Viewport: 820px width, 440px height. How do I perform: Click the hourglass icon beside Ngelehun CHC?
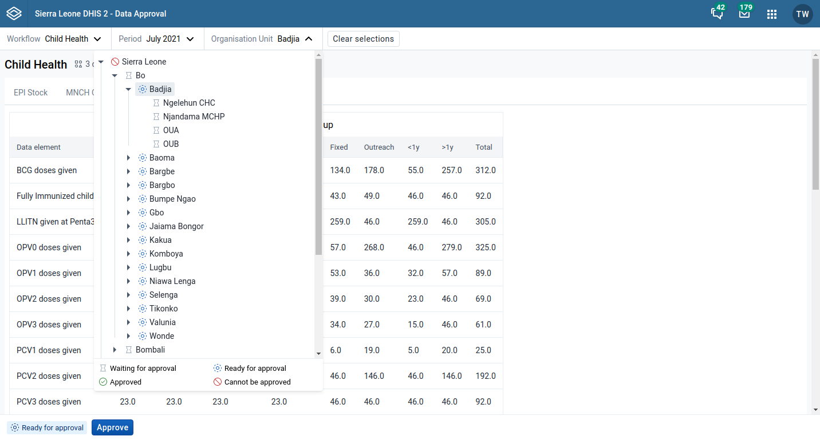[155, 102]
